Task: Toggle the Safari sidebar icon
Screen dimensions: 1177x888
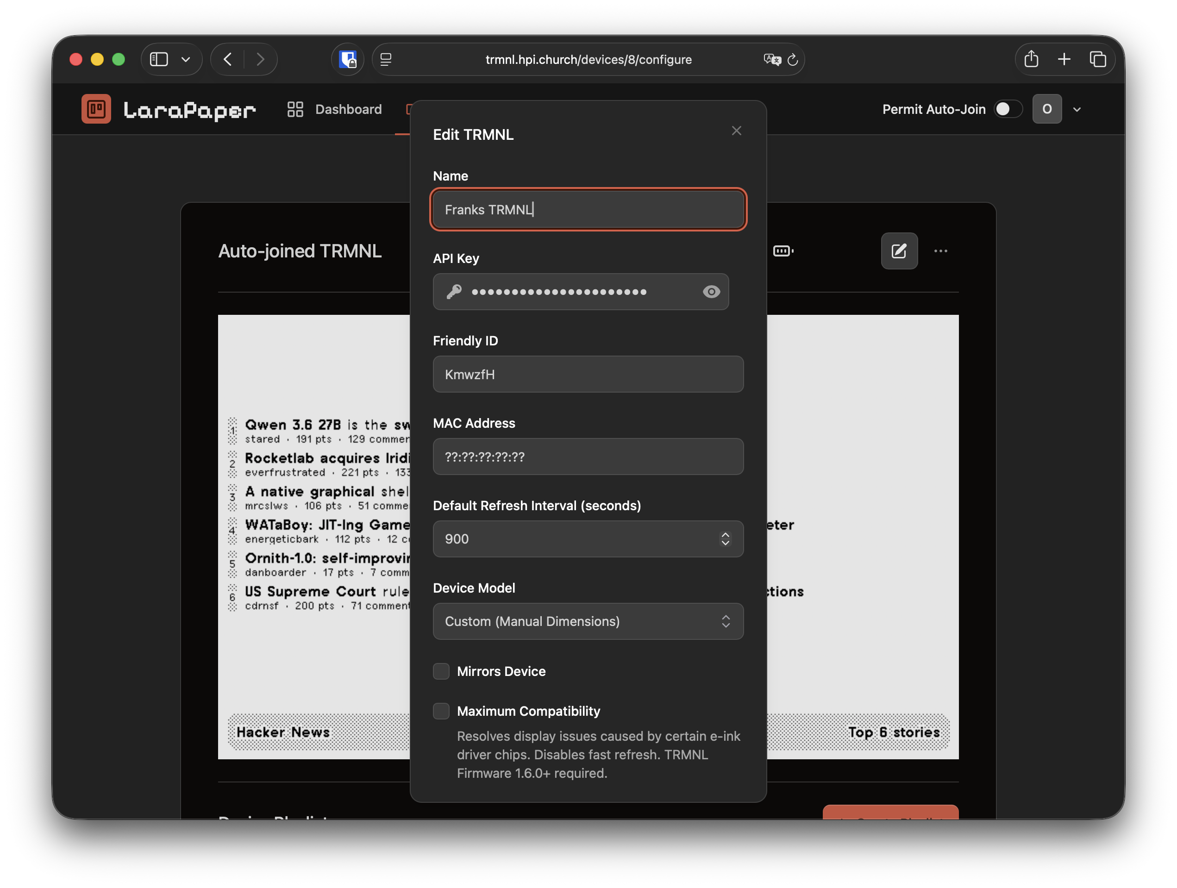Action: pos(158,59)
